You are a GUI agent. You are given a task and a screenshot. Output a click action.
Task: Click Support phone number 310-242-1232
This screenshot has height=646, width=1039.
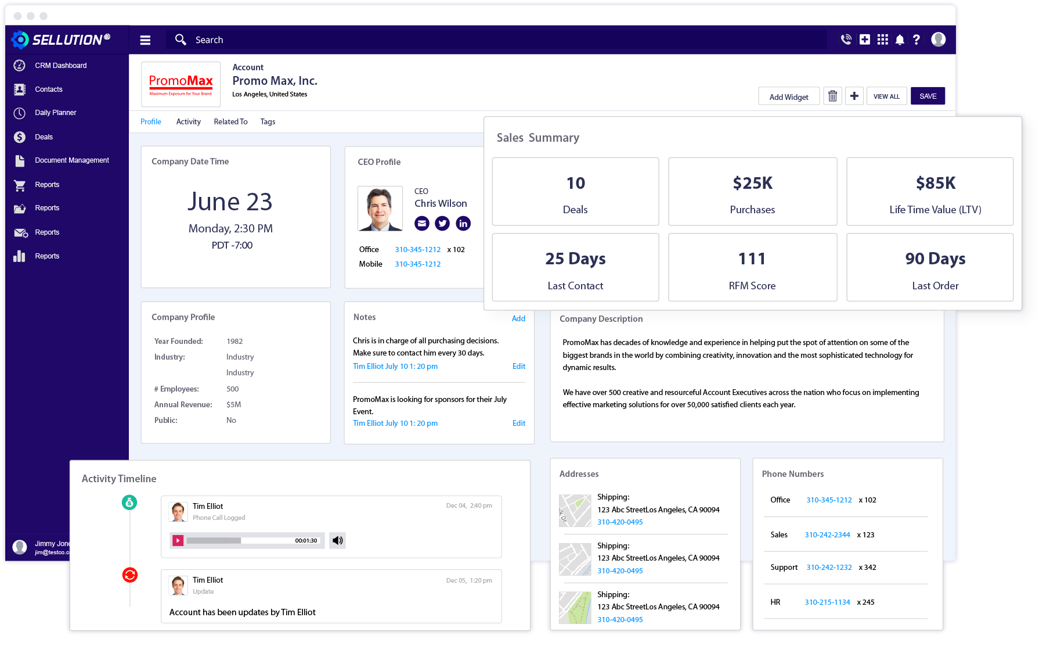point(829,567)
